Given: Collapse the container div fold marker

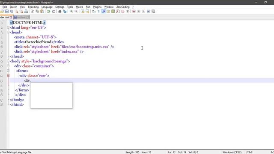Looking at the screenshot, I should tap(8, 66).
